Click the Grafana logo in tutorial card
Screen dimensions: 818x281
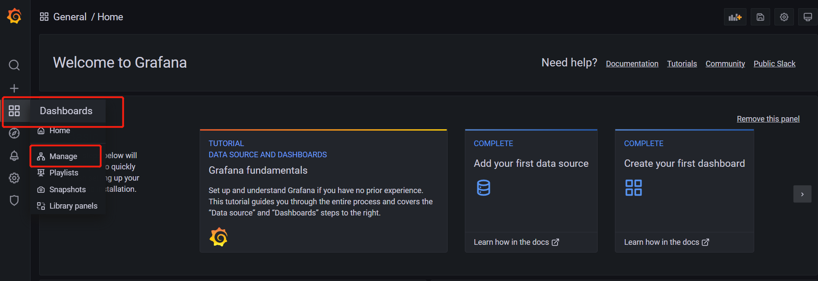(x=219, y=237)
